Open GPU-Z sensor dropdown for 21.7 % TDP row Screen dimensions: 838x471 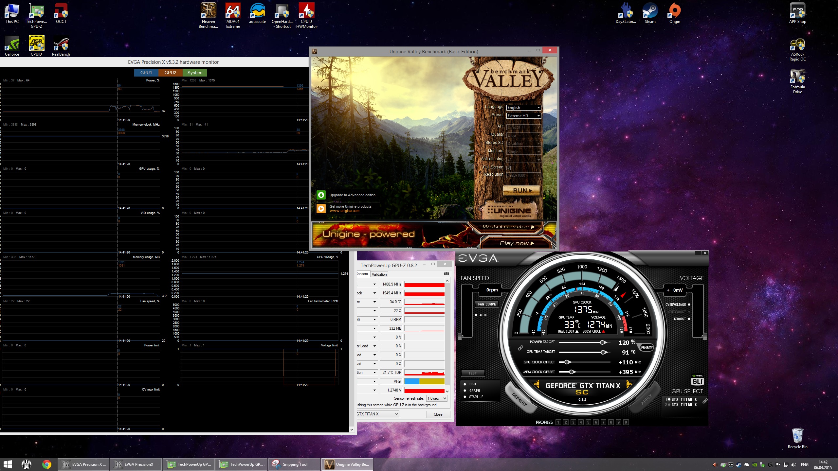click(374, 373)
